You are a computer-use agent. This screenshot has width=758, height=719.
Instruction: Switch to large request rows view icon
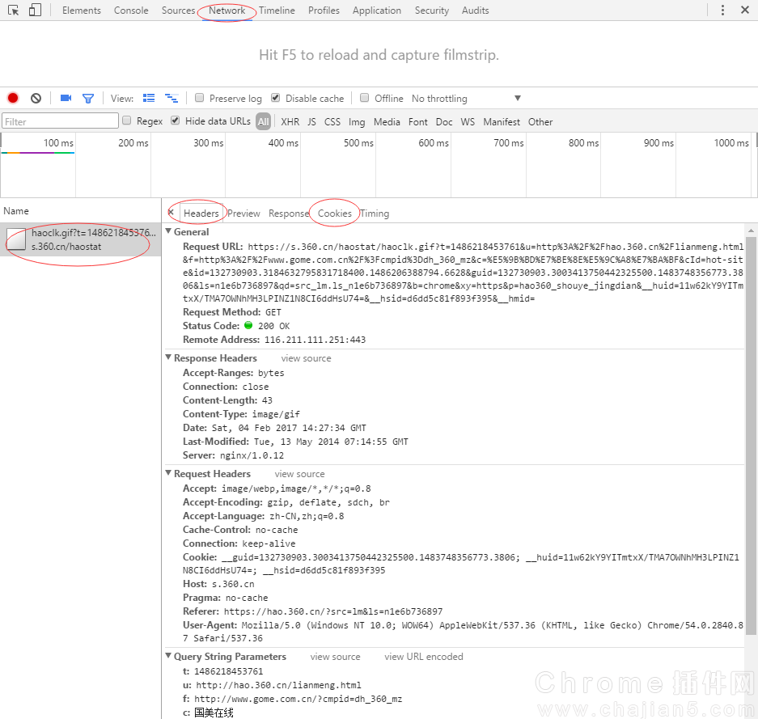click(149, 98)
